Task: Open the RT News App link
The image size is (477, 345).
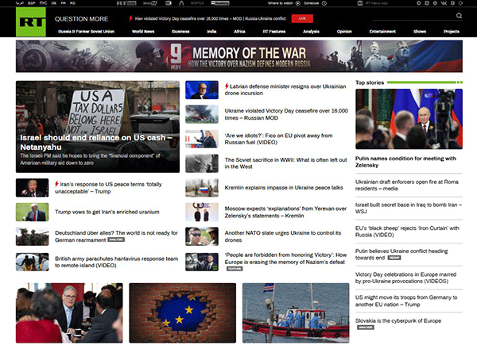Action: click(377, 3)
